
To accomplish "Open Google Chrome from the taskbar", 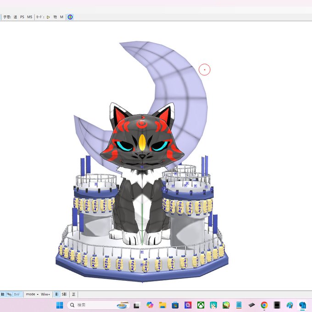I will coord(264,305).
